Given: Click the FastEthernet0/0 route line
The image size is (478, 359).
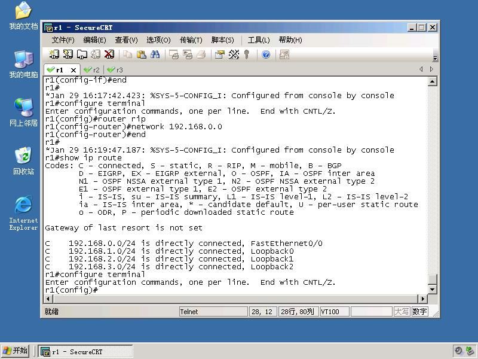Looking at the screenshot, I should coord(183,244).
